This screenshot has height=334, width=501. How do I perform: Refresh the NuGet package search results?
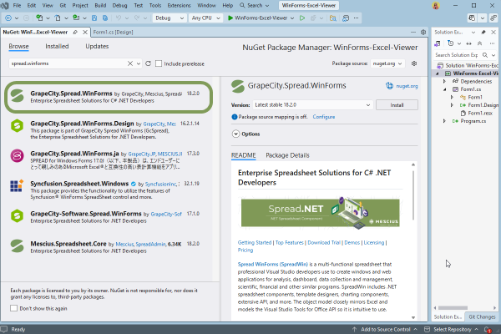[x=149, y=63]
